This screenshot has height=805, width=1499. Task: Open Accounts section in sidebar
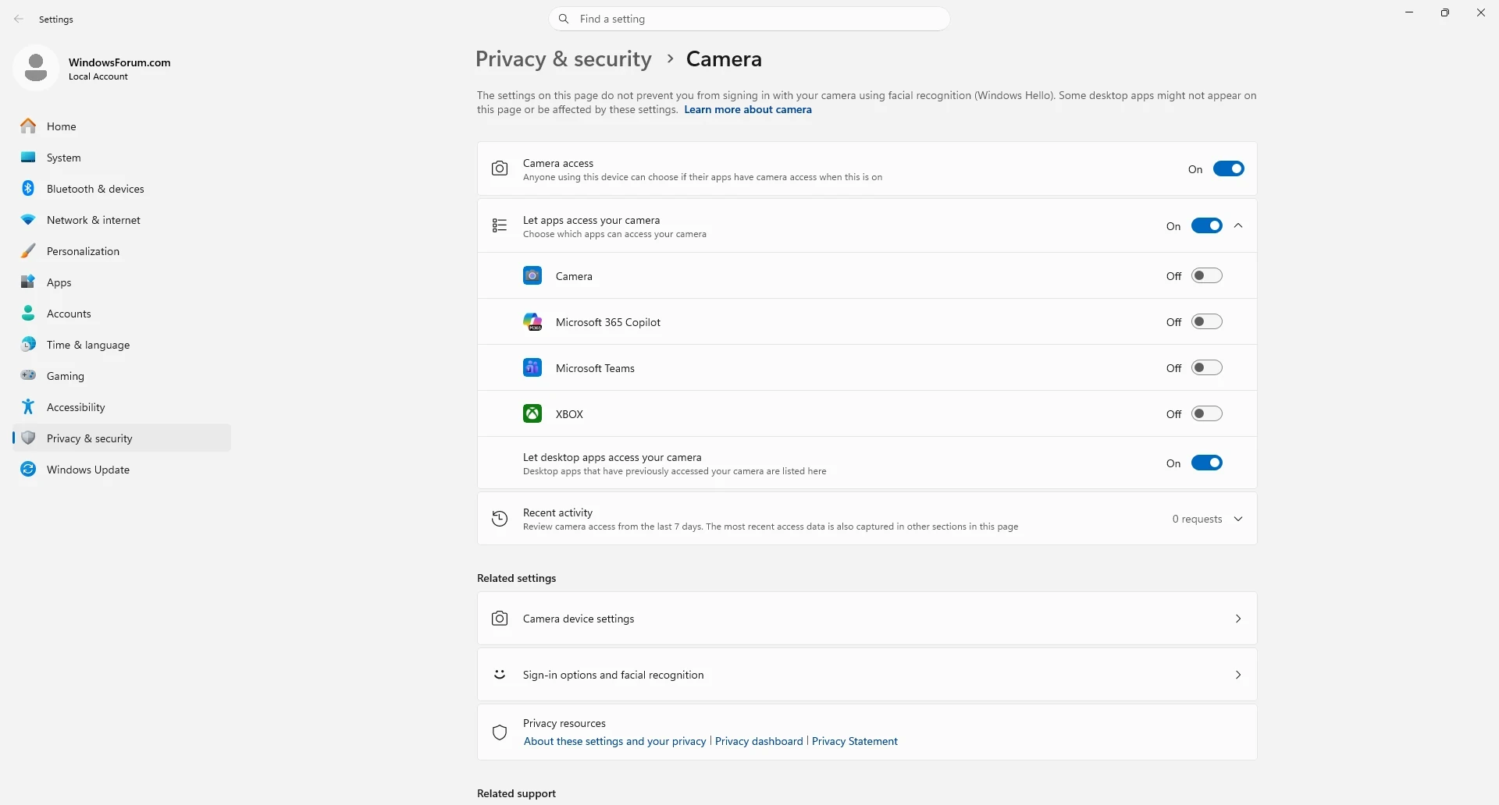tap(122, 313)
